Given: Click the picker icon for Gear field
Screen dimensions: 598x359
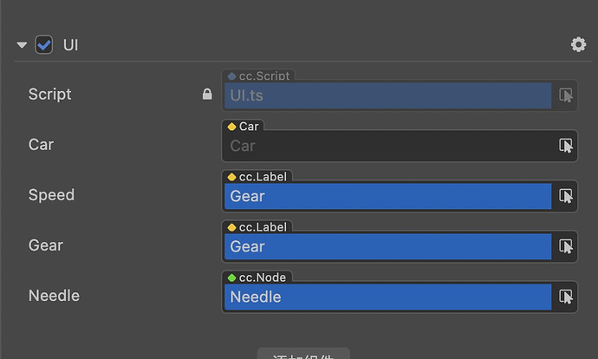Looking at the screenshot, I should (x=566, y=246).
